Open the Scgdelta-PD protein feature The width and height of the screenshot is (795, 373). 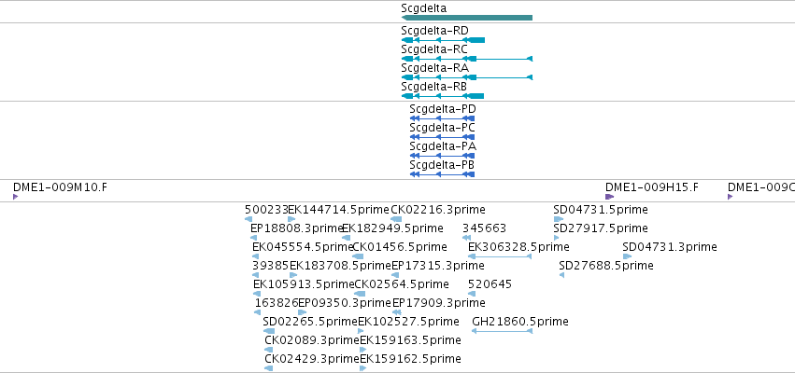click(442, 118)
